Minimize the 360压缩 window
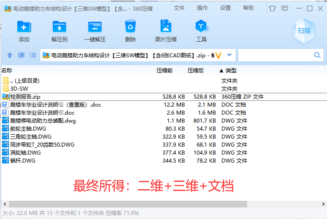Image resolution: width=327 pixels, height=219 pixels. point(299,8)
